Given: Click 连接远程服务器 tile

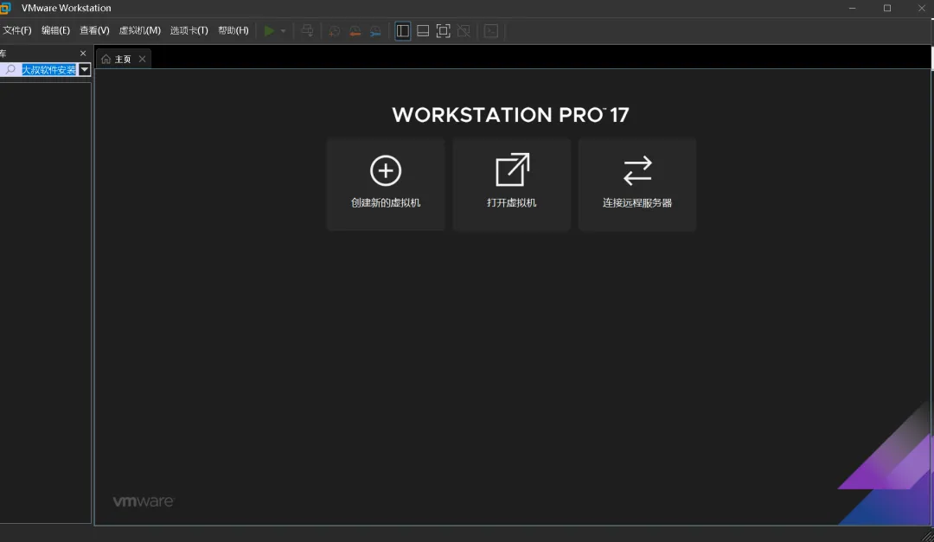Looking at the screenshot, I should pos(637,184).
